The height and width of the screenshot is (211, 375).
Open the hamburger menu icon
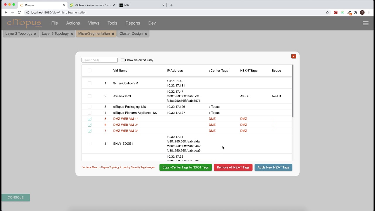tap(365, 23)
